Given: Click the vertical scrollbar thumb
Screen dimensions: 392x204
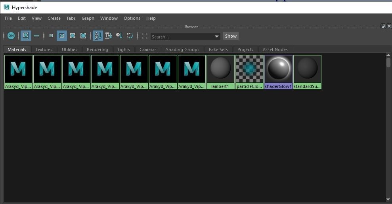Looking at the screenshot, I should 388,63.
